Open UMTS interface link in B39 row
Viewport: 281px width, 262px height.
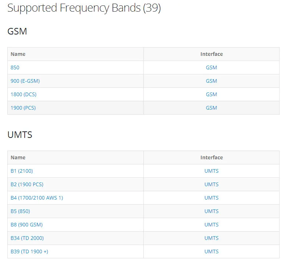click(211, 251)
